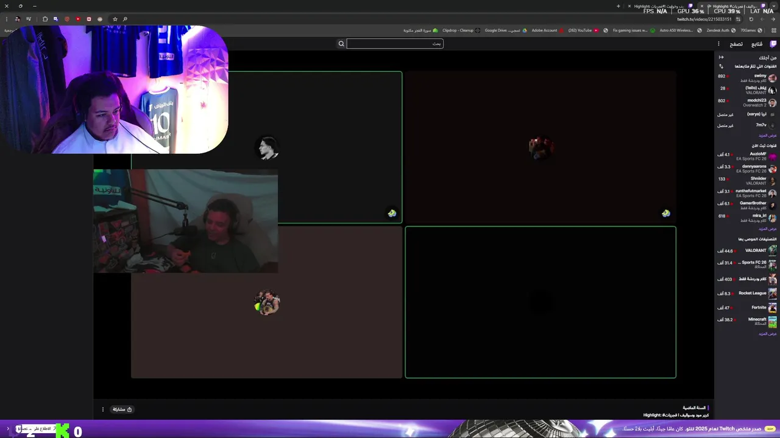Show more recommended categories under Minecraft

point(768,333)
